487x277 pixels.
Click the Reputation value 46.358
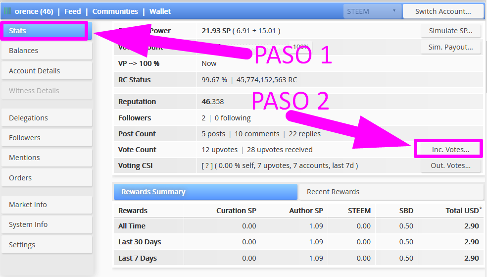pyautogui.click(x=212, y=102)
